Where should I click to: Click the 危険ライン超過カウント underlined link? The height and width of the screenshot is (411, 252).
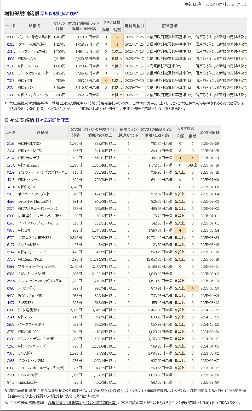coord(114,391)
